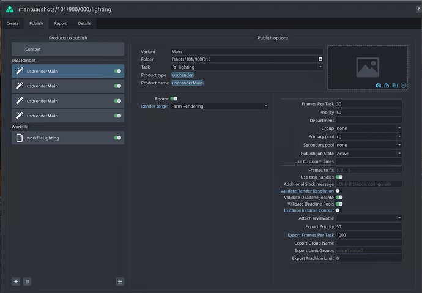Browse for thumbnail file via folder icon
The width and height of the screenshot is (422, 293).
click(x=395, y=85)
